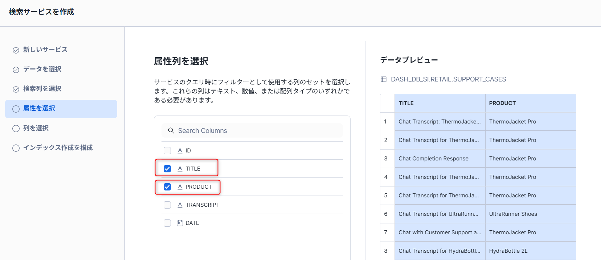Click the text type icon next to TRANSCRIPT
Image resolution: width=601 pixels, height=260 pixels.
(x=180, y=205)
